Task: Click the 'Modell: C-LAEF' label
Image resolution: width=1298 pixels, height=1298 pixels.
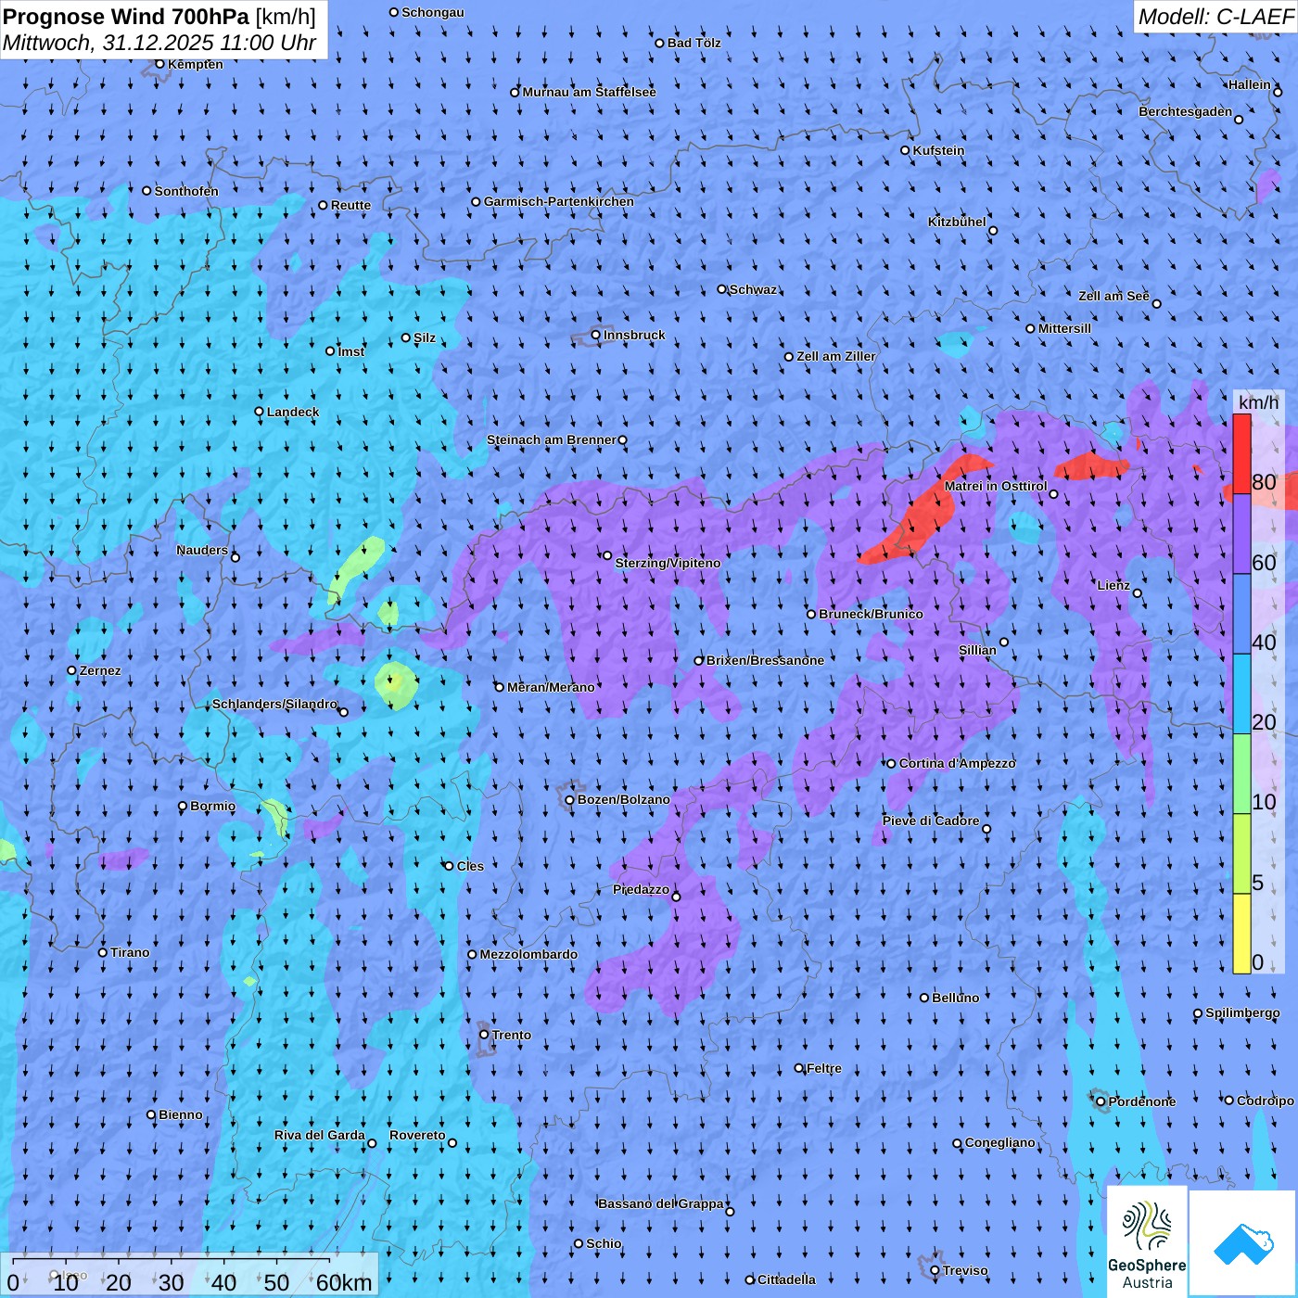Action: [1215, 17]
